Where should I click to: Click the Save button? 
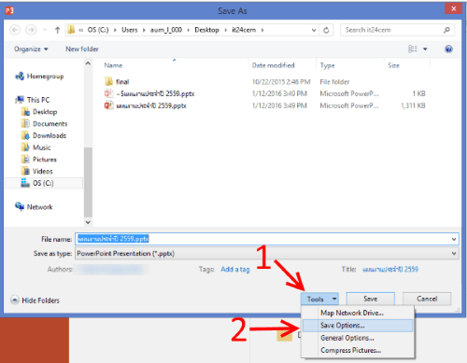pyautogui.click(x=371, y=299)
